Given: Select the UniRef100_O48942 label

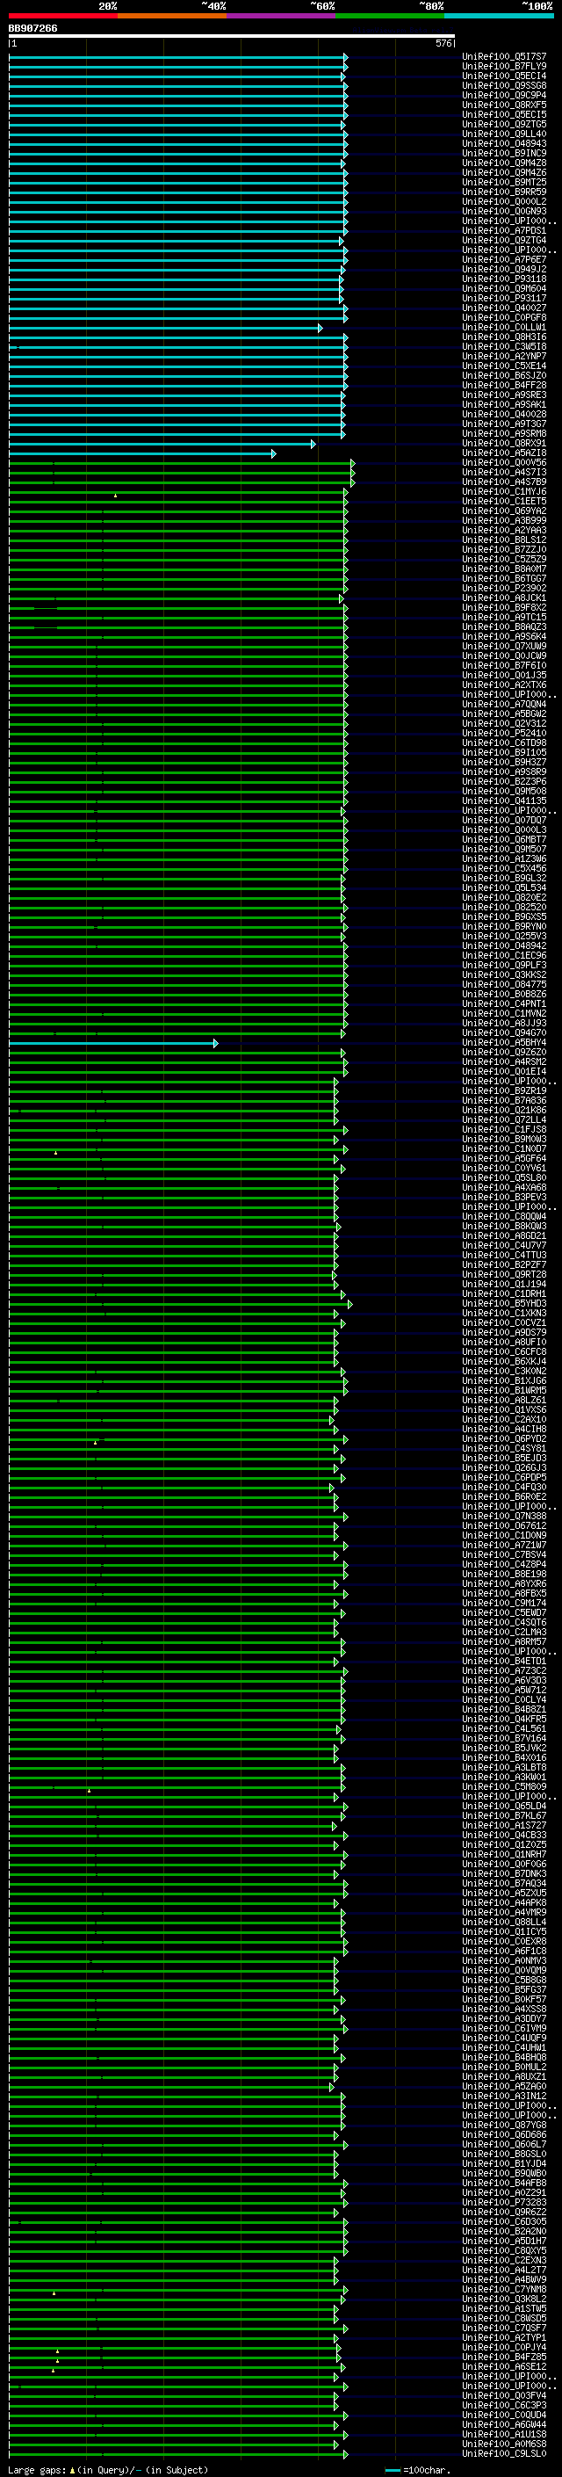Looking at the screenshot, I should point(504,945).
